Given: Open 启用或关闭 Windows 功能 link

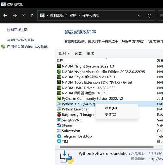Looking at the screenshot, I should (x=27, y=47).
